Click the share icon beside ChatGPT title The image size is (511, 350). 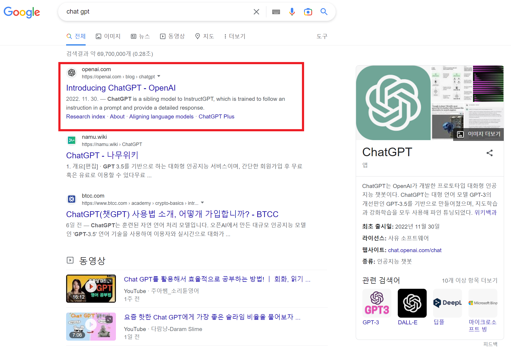(x=489, y=153)
